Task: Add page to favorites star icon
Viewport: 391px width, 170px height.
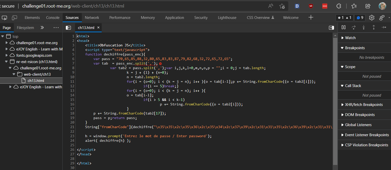Action: [x=282, y=6]
